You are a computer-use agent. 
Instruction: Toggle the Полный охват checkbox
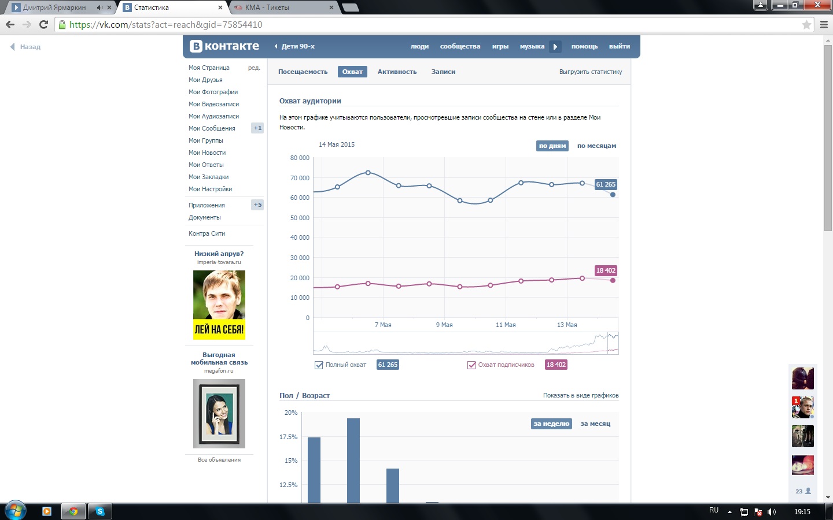pos(319,365)
